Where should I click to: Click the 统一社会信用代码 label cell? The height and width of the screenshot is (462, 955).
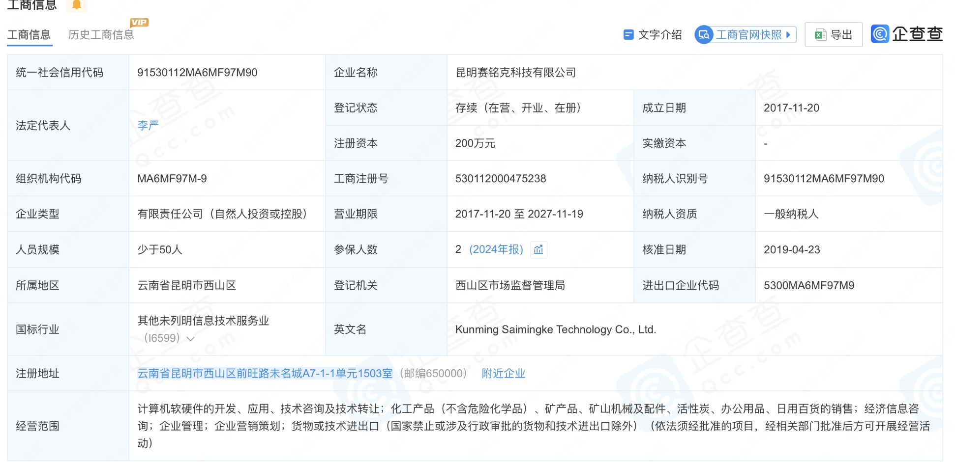point(68,73)
